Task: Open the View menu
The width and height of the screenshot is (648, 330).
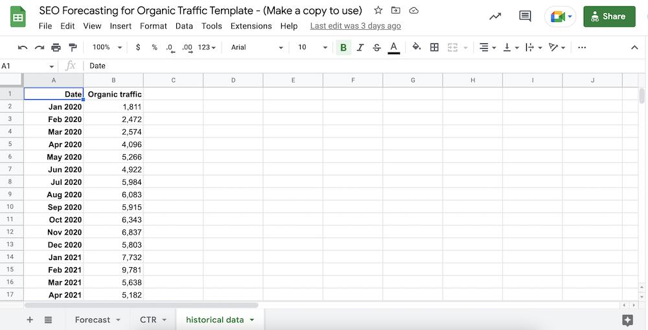Action: 92,26
